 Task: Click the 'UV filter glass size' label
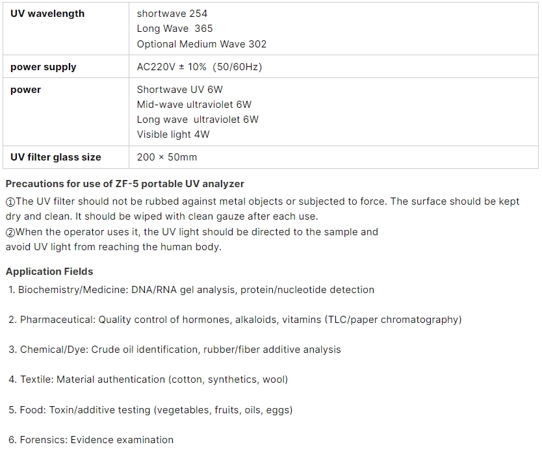tap(56, 157)
